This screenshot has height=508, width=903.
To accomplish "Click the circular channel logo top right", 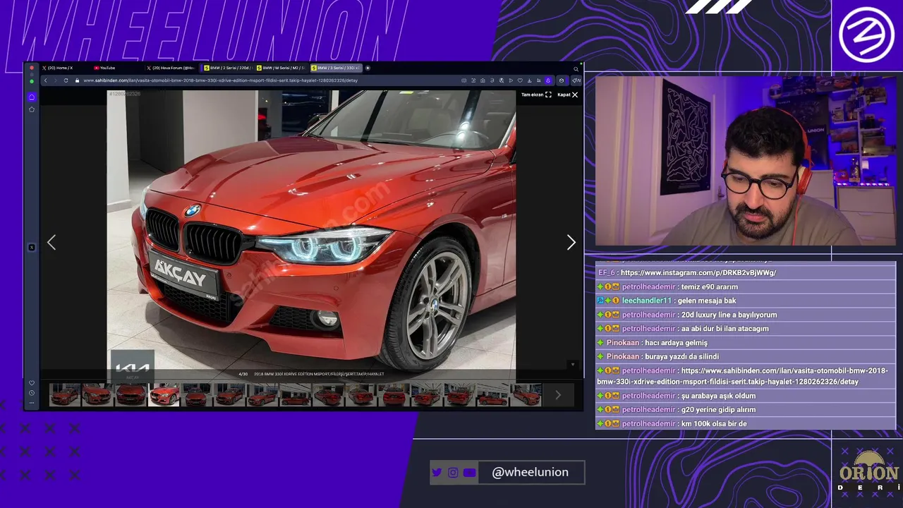I will (x=866, y=35).
